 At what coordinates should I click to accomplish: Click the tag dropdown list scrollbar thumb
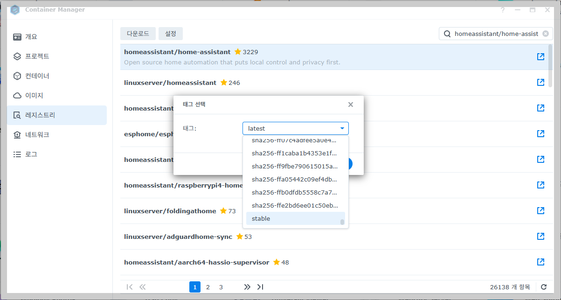(x=342, y=222)
